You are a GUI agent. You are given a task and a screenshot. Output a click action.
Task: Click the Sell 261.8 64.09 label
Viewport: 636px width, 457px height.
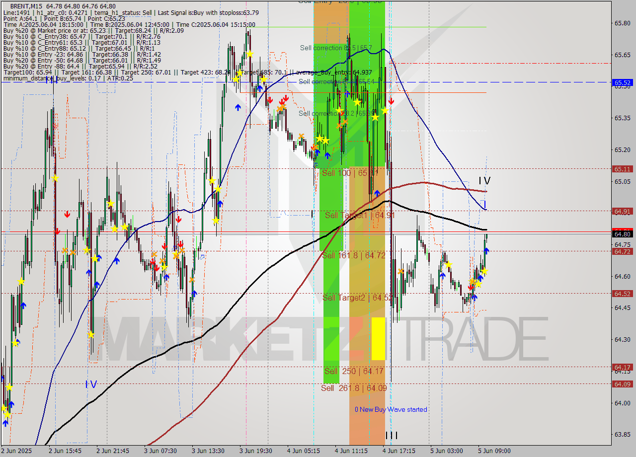353,388
